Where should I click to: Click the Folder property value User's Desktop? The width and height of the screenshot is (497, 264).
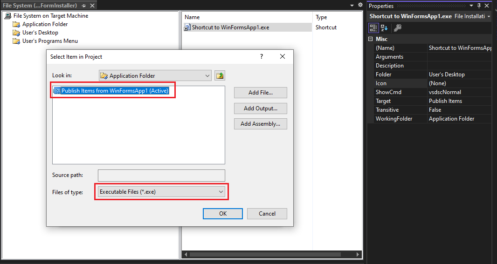tap(460, 74)
